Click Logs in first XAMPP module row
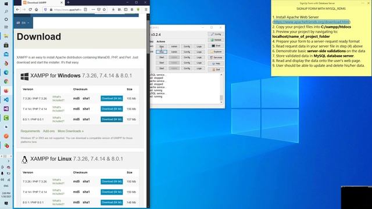This screenshot has height=209, width=372. point(199,46)
